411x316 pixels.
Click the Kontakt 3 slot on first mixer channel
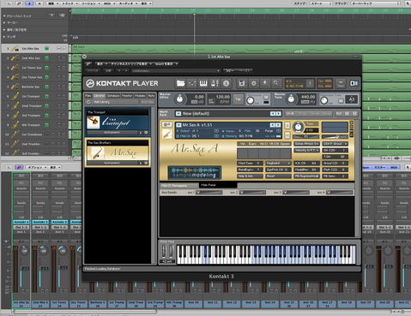pos(21,222)
